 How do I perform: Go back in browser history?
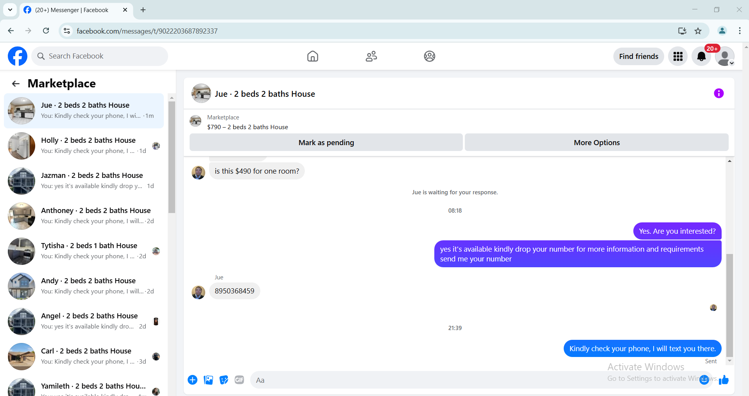pyautogui.click(x=11, y=31)
